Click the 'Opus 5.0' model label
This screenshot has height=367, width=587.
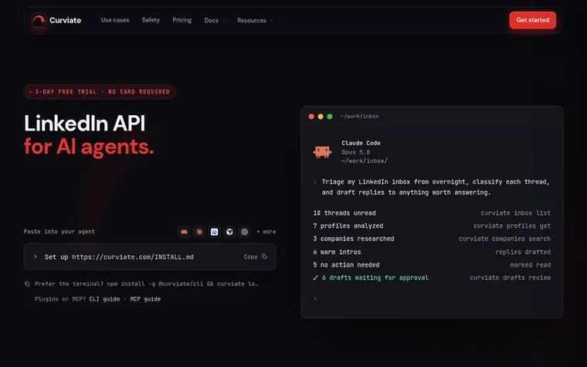(355, 152)
